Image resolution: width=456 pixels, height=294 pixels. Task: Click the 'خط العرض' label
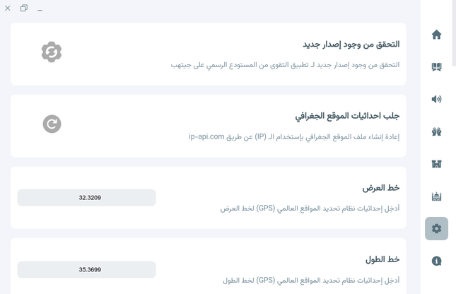pos(381,188)
